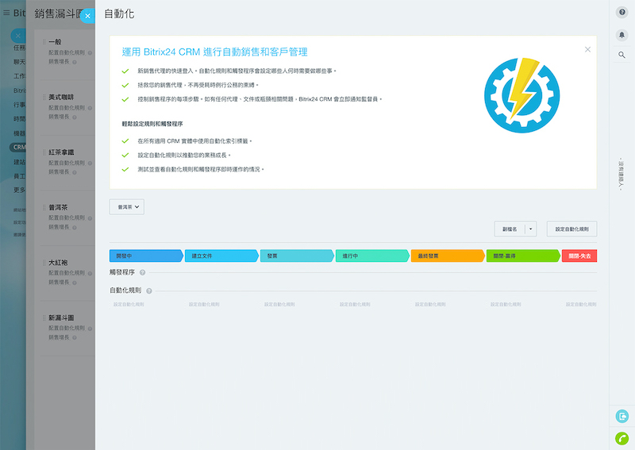Open 銷售增長 for 紅茶拿鐵 funnel
Screen dimensions: 635x450
(x=59, y=171)
